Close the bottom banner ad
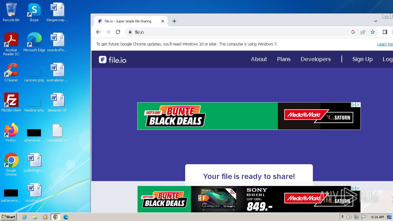393x221 pixels. tap(358, 188)
